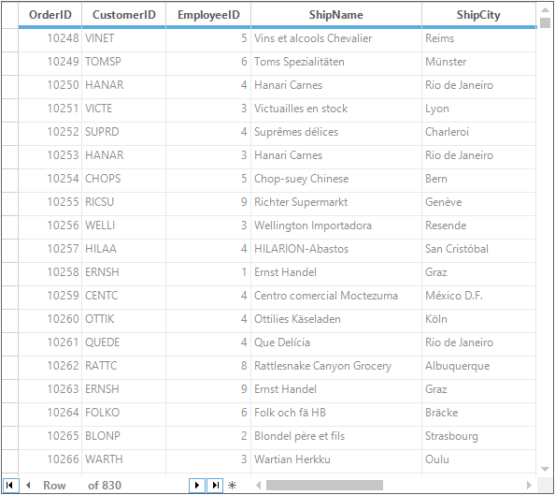Jump to last record button
The image size is (555, 495).
(215, 485)
